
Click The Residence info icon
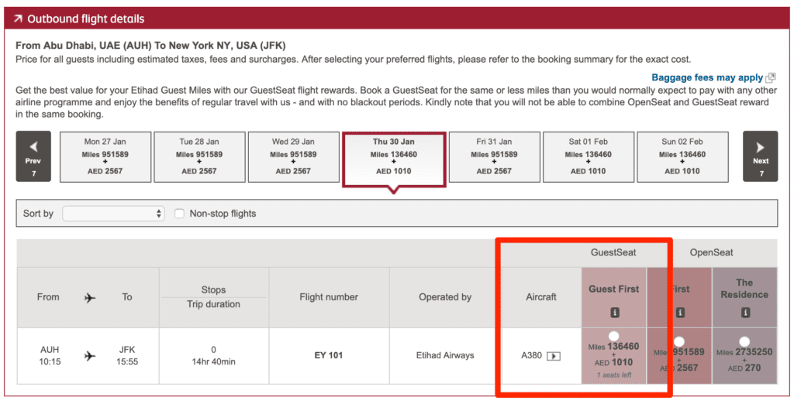tap(744, 313)
